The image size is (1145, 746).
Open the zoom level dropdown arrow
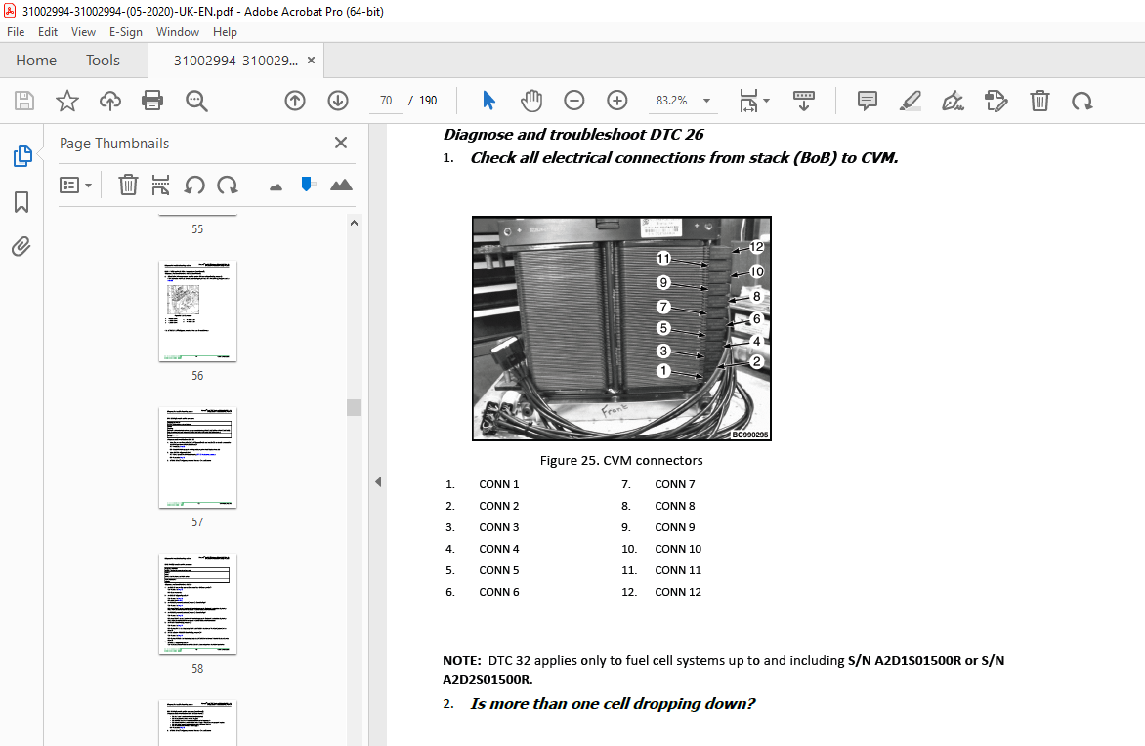coord(707,101)
